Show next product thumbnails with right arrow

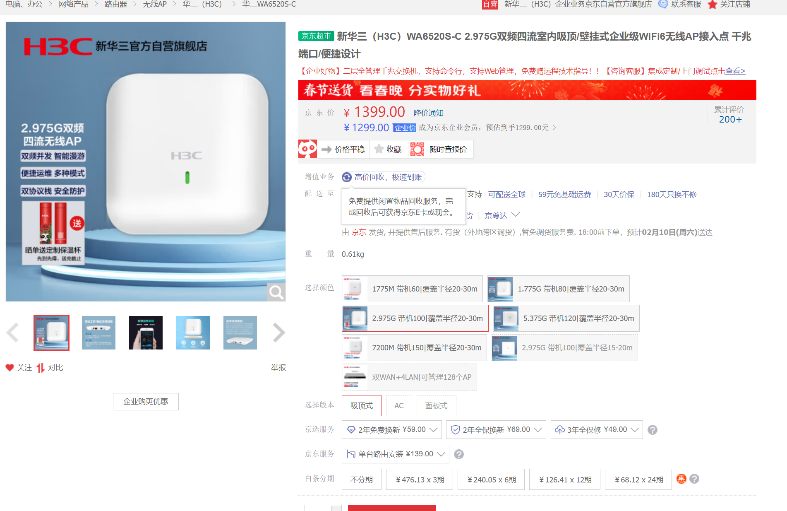279,333
